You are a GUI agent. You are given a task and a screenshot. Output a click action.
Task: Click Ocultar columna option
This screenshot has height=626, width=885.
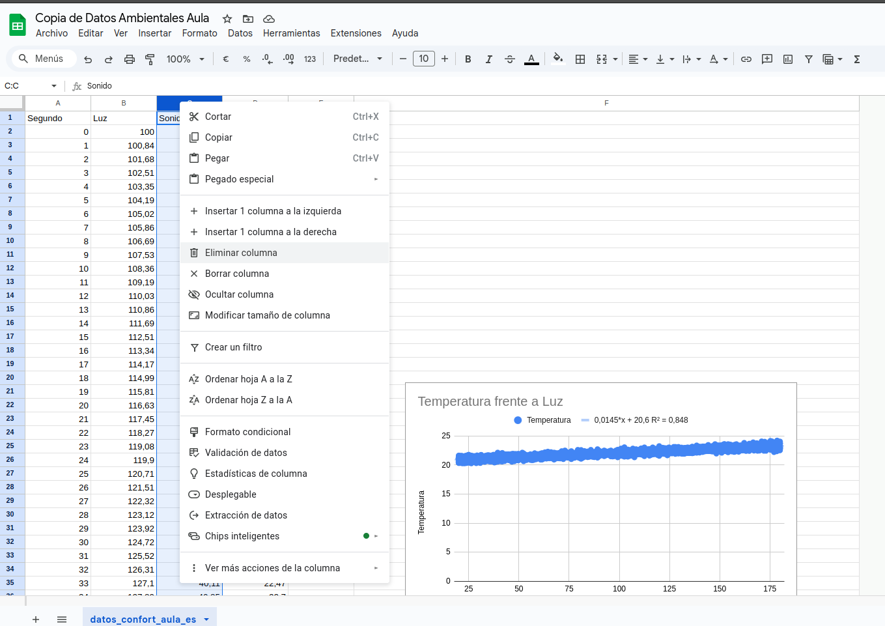click(239, 294)
